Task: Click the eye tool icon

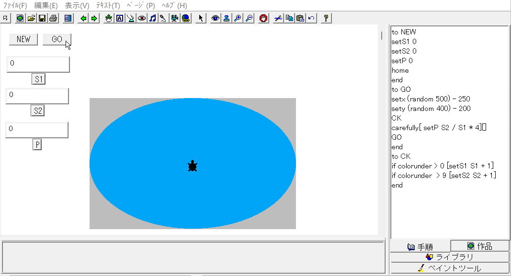Action: pyautogui.click(x=216, y=18)
